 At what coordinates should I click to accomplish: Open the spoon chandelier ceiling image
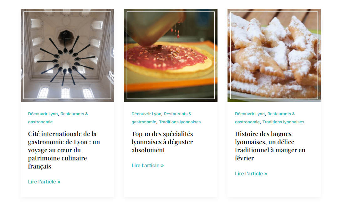[67, 55]
